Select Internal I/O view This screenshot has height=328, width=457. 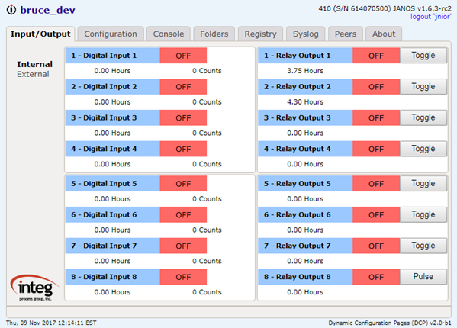[x=34, y=64]
